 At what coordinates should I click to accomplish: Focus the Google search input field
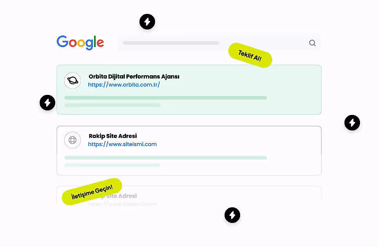point(171,43)
